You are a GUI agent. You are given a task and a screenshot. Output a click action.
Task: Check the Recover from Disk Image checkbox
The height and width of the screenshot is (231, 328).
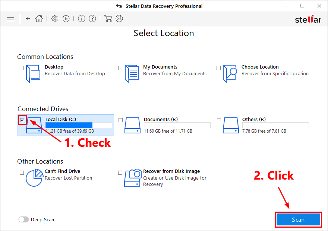(x=120, y=173)
